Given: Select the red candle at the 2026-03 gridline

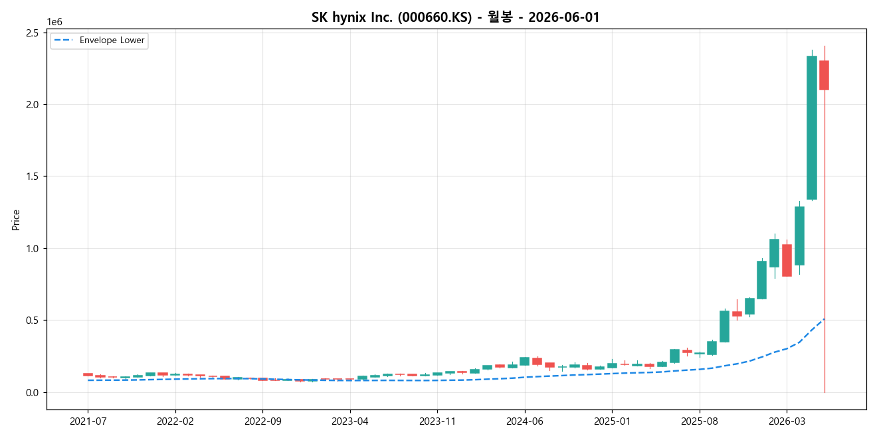Looking at the screenshot, I should pyautogui.click(x=787, y=260).
